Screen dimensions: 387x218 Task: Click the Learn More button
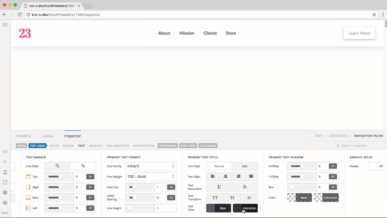359,33
